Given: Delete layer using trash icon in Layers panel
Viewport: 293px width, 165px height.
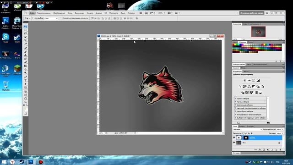Looking at the screenshot, I should click(281, 150).
